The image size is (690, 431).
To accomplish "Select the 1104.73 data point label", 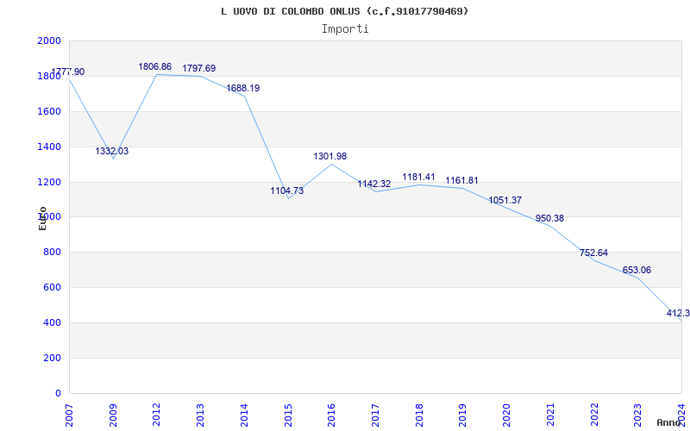I will (x=287, y=191).
